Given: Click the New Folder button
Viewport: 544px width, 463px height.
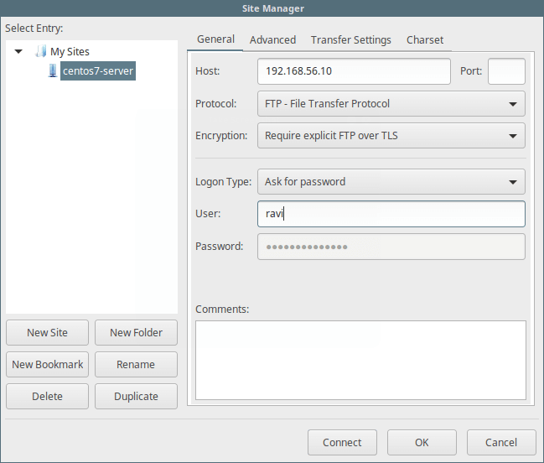Looking at the screenshot, I should pos(136,332).
